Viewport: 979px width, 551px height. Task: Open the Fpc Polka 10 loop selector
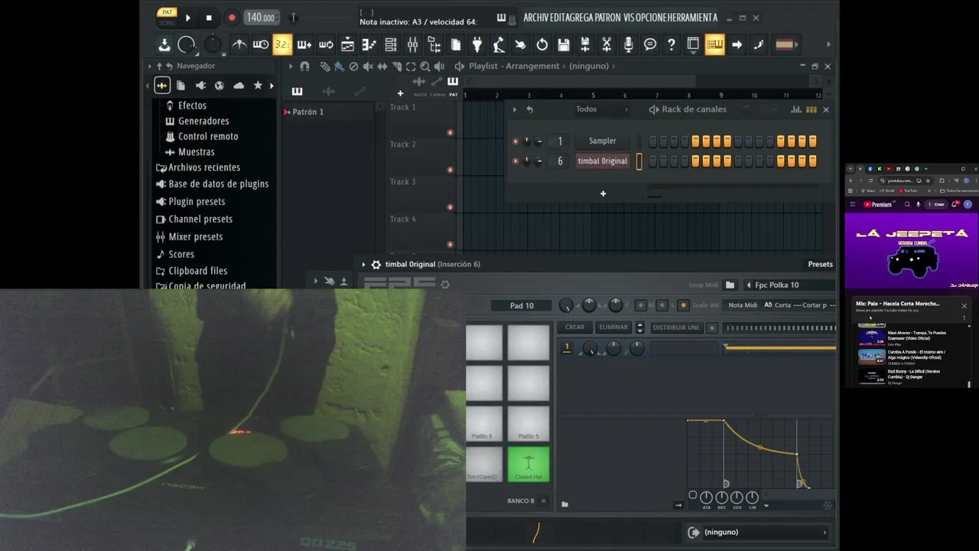[790, 285]
